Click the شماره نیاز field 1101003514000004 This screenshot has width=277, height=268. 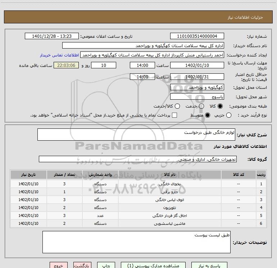tap(197, 36)
